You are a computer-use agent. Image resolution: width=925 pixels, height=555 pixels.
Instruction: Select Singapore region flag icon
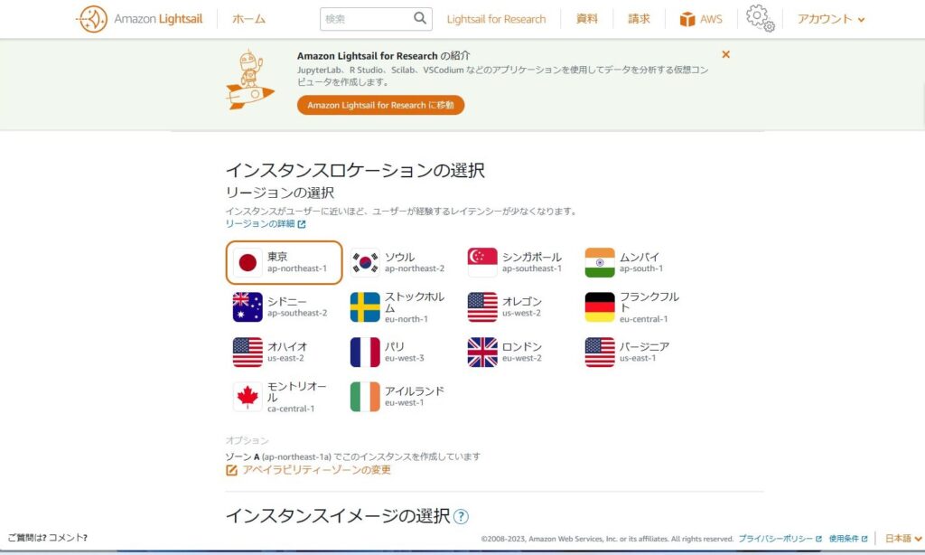tap(482, 263)
